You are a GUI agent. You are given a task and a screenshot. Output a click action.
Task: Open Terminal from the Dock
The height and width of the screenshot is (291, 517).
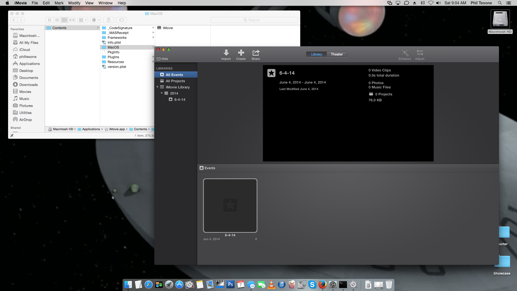(x=343, y=285)
